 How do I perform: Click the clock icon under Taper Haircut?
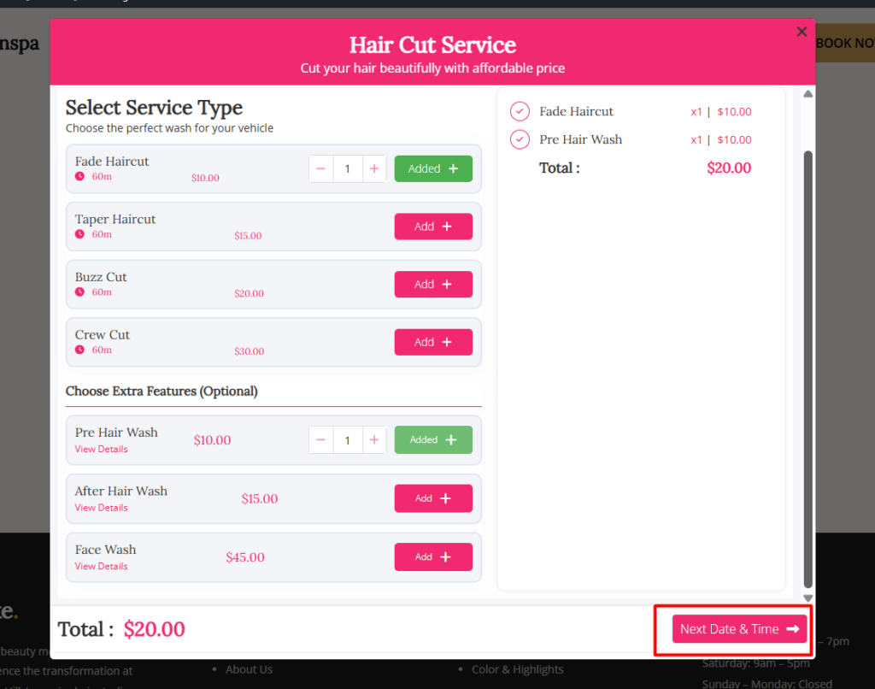(79, 234)
